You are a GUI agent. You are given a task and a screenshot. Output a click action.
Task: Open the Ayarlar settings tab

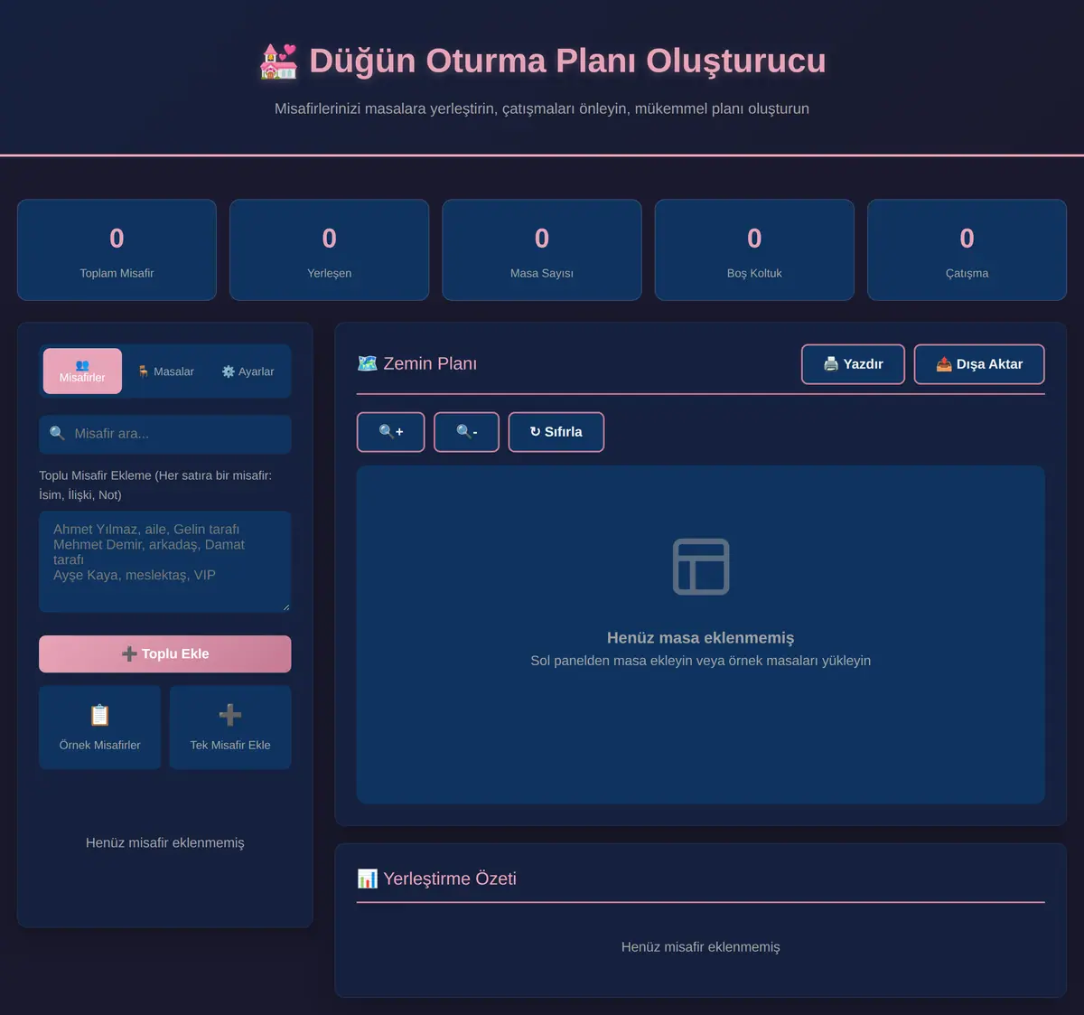[x=248, y=371]
